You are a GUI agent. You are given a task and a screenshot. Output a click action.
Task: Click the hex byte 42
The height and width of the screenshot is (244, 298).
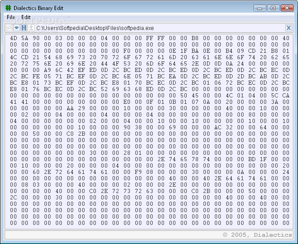point(70,70)
